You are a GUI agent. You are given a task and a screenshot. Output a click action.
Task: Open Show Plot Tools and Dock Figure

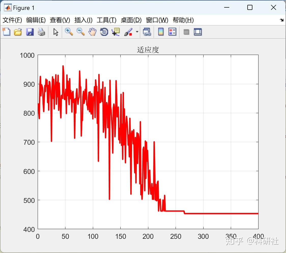coord(198,32)
